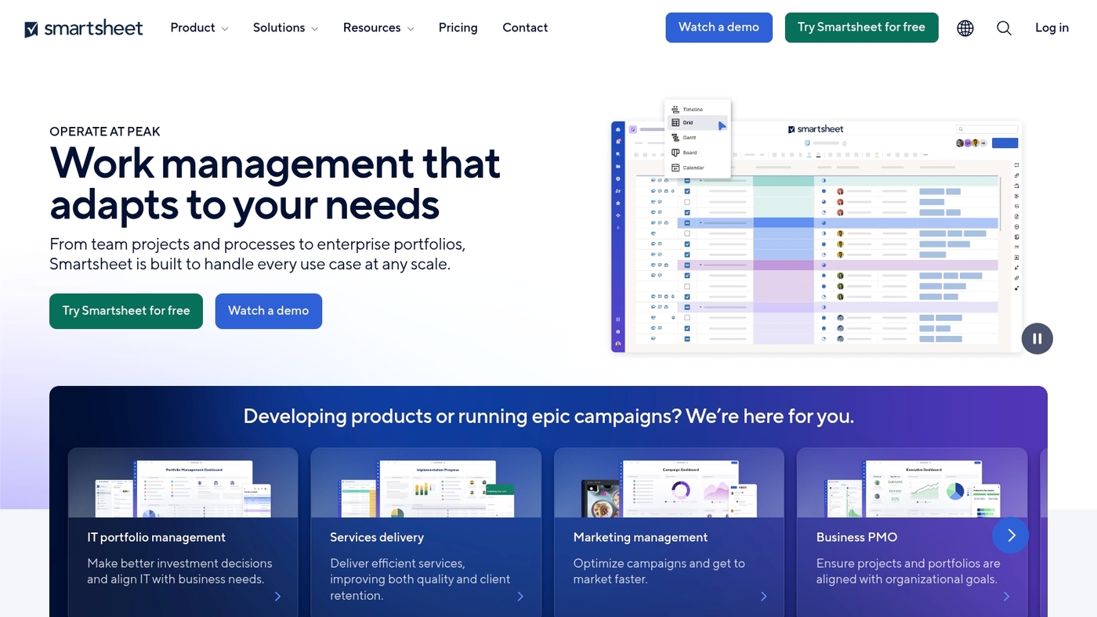Viewport: 1097px width, 617px height.
Task: Open site search with the magnifier icon
Action: 1004,28
